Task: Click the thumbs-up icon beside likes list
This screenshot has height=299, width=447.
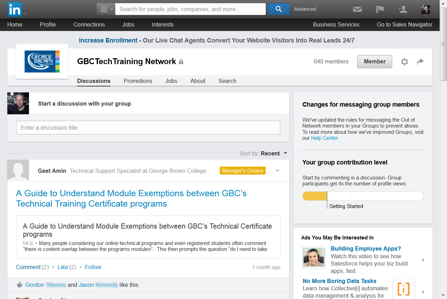Action: [20, 285]
